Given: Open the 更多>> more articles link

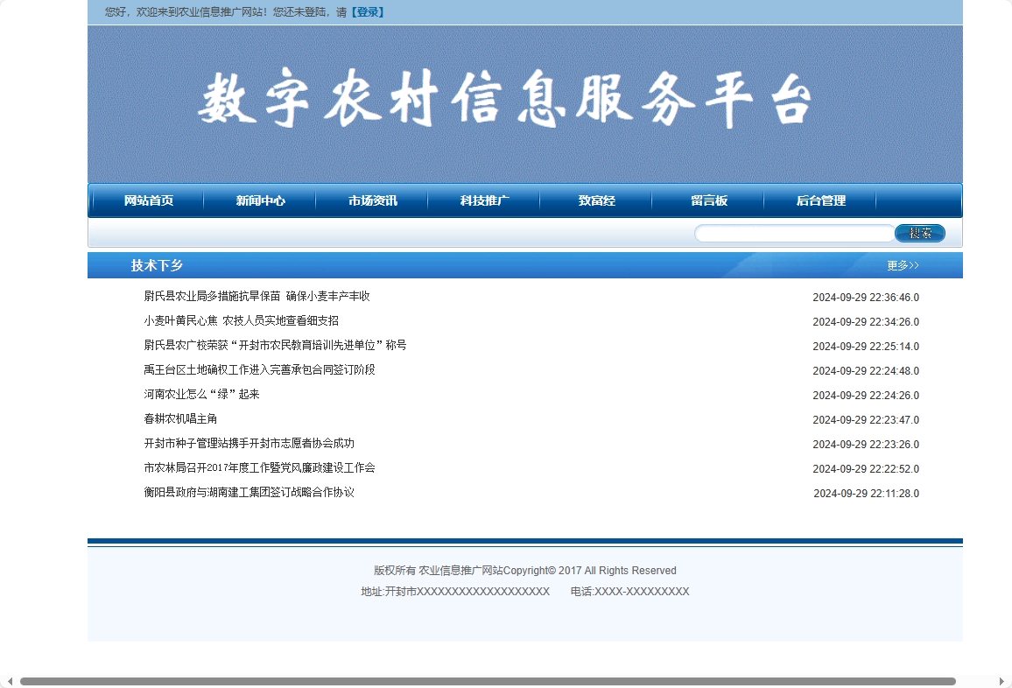Looking at the screenshot, I should click(902, 265).
